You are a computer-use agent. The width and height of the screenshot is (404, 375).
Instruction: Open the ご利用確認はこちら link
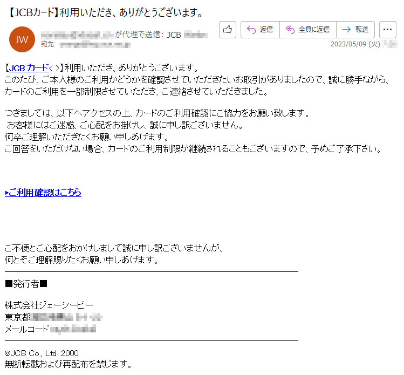(43, 193)
